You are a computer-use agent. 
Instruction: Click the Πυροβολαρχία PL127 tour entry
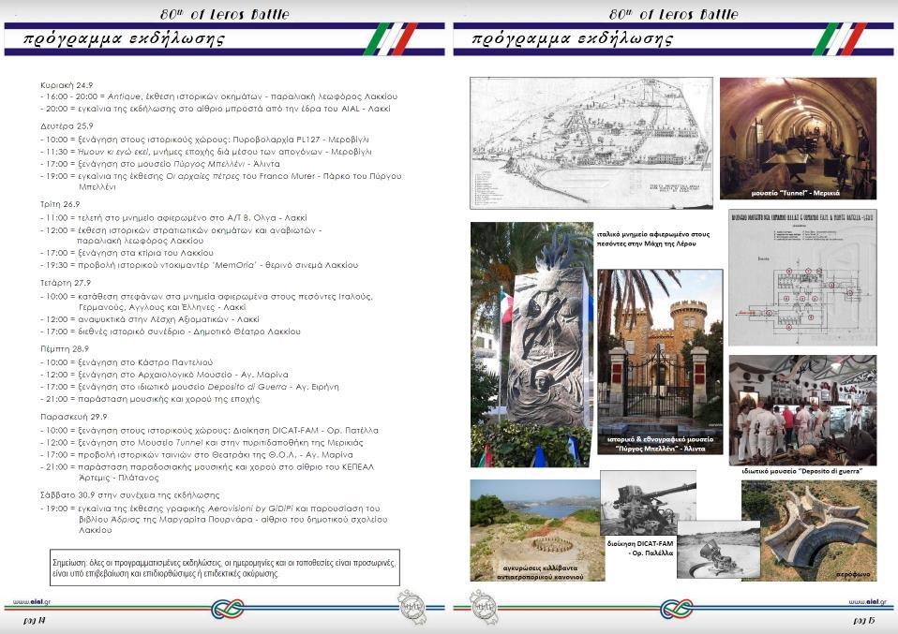coord(204,139)
